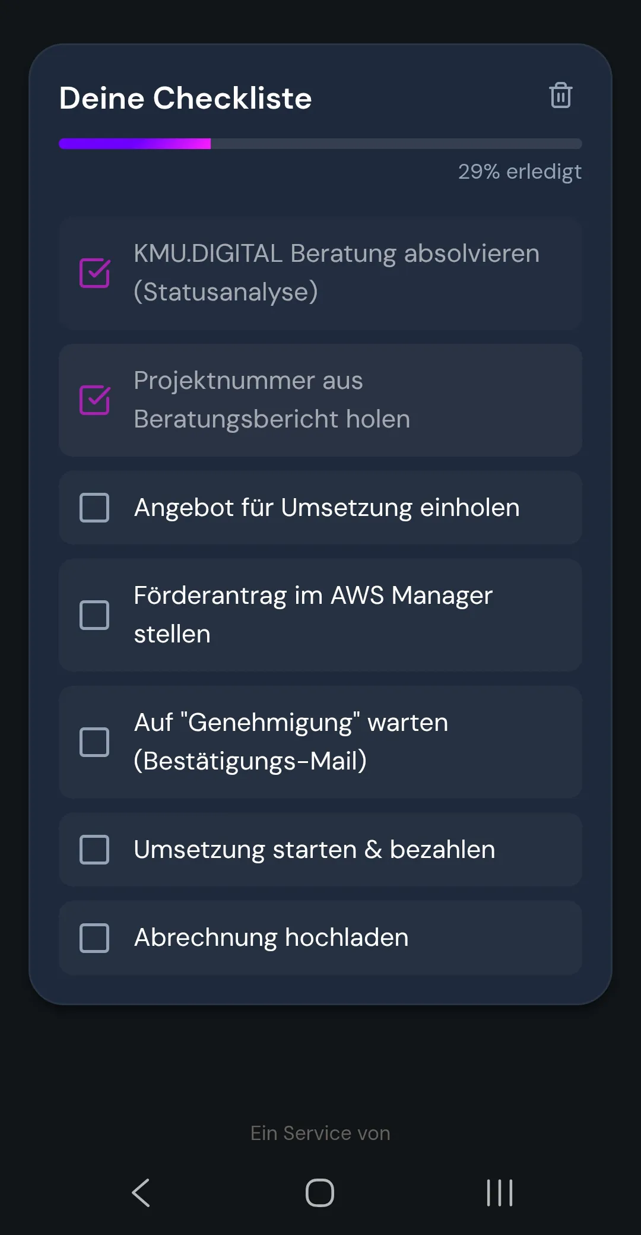Click the Bestätigungs-Mail item text
This screenshot has width=641, height=1235.
[x=250, y=761]
